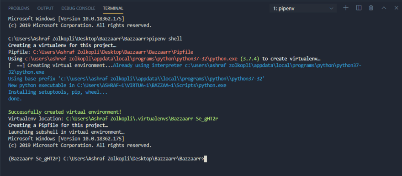Image resolution: width=402 pixels, height=176 pixels.
Task: Split the terminal pane
Action: [359, 8]
